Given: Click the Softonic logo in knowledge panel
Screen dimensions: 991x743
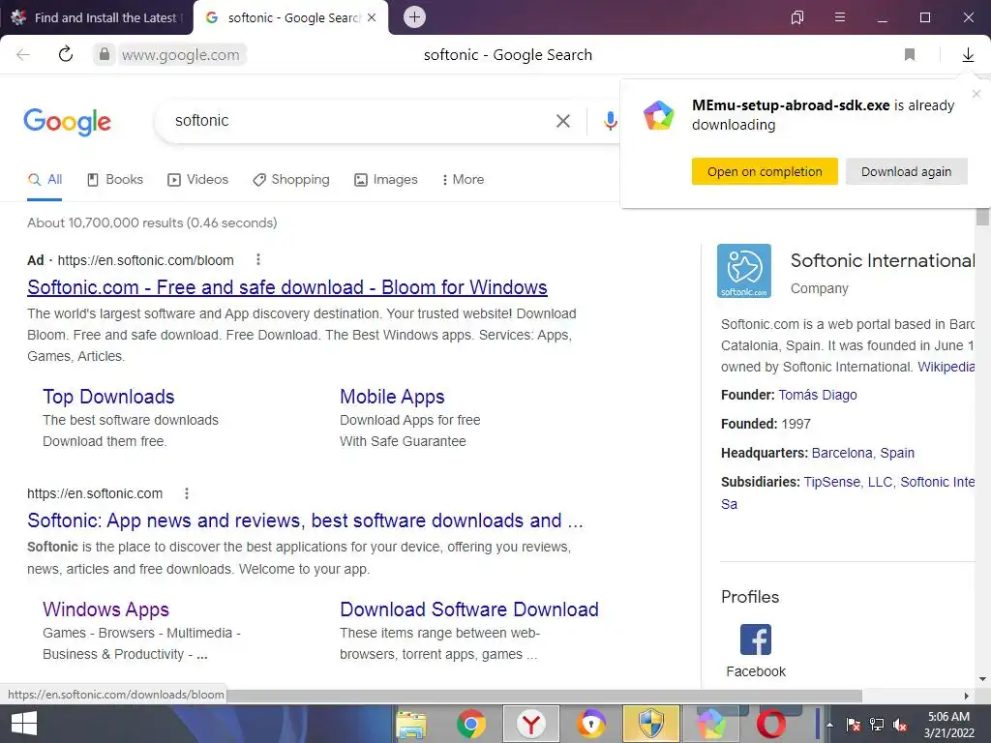Looking at the screenshot, I should 744,271.
